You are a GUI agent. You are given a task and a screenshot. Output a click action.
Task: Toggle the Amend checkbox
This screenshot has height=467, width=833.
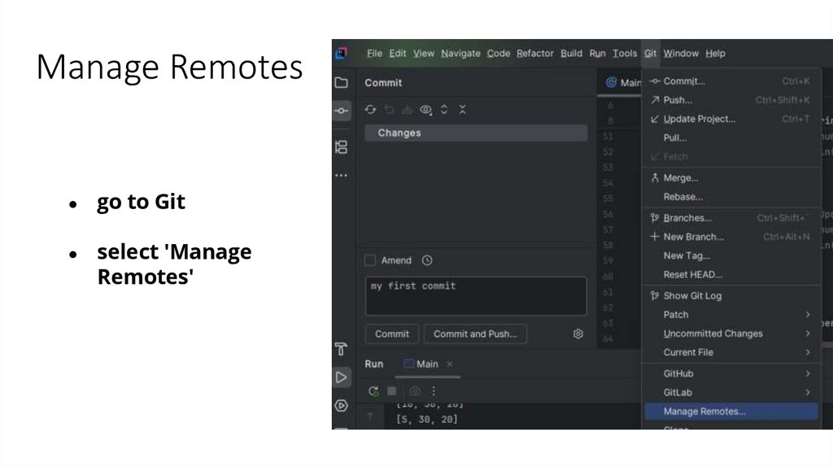[x=370, y=260]
